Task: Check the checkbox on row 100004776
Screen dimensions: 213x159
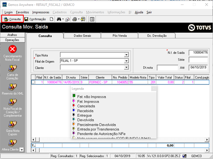Action: pyautogui.click(x=33, y=82)
